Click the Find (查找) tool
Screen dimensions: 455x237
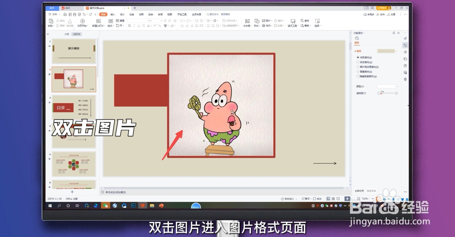[x=305, y=21]
